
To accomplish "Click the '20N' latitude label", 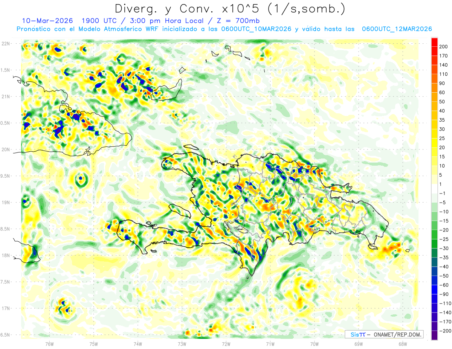I will tap(5, 149).
